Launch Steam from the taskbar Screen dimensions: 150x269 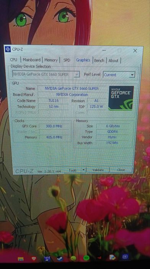(x=60, y=259)
